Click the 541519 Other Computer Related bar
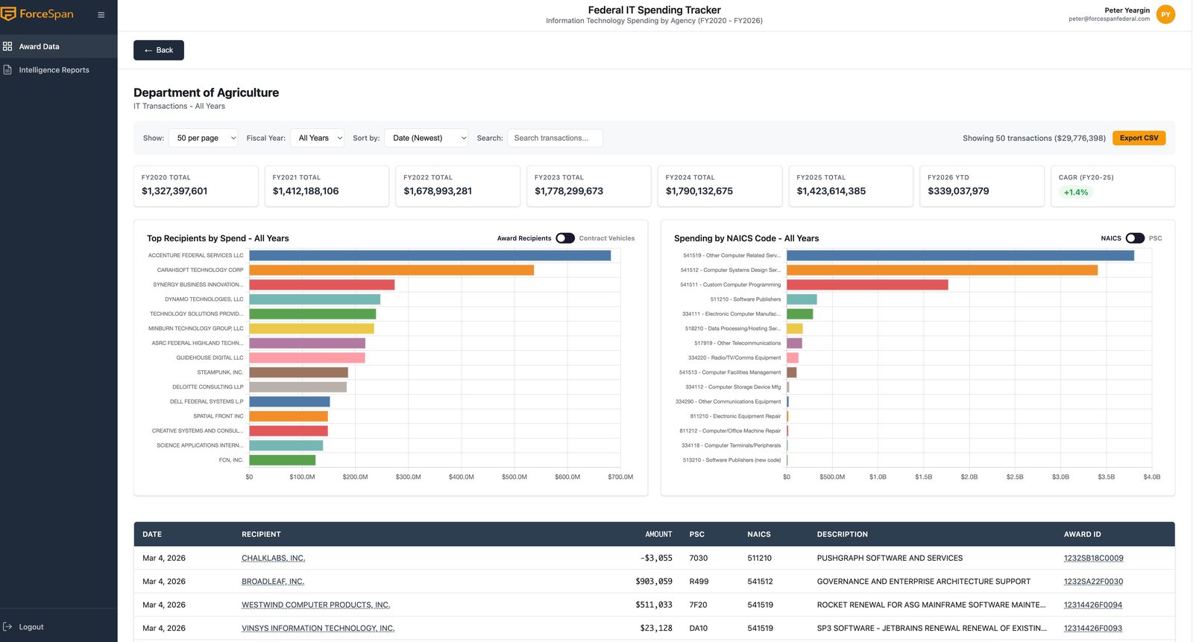1193x642 pixels. [960, 255]
